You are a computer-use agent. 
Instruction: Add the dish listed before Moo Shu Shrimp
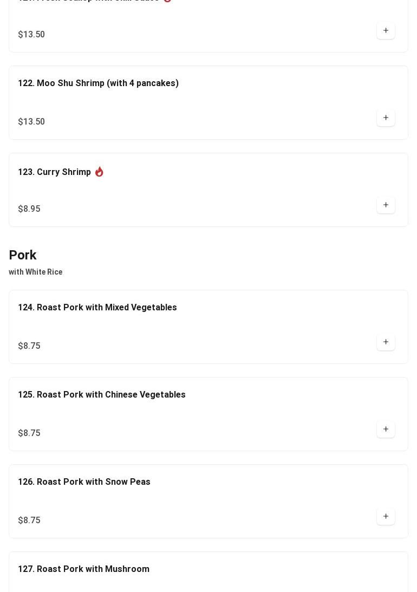[x=386, y=30]
